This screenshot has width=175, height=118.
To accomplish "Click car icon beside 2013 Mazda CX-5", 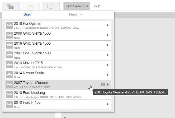I will 10,65.
